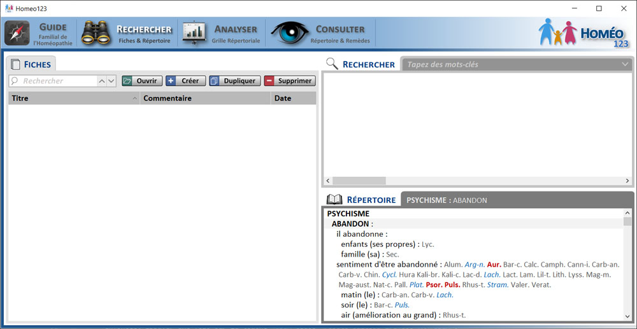
Task: Click the Fiches search field
Action: (x=53, y=81)
